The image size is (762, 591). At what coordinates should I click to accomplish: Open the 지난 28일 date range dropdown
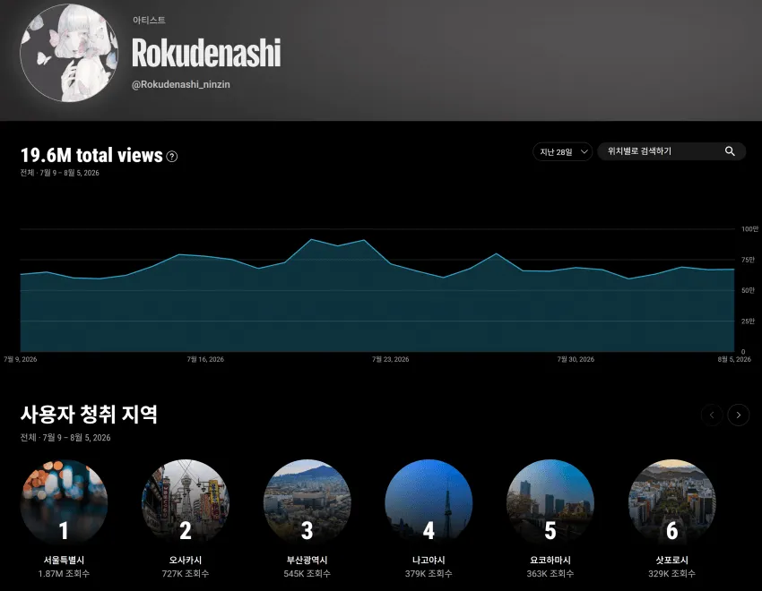[562, 152]
